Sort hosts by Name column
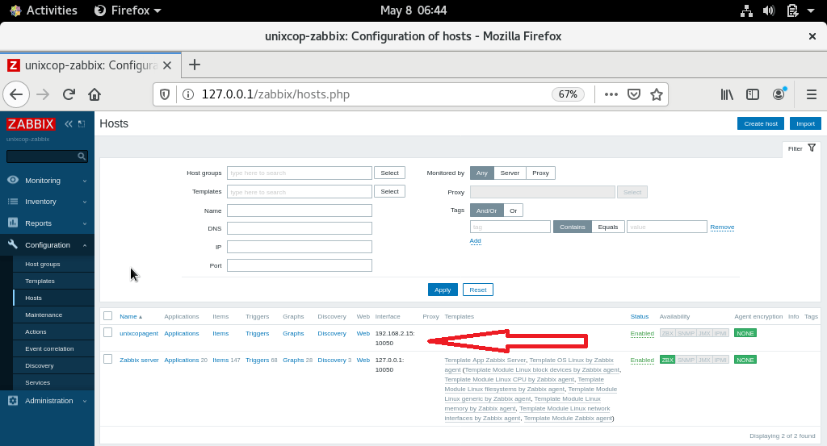The width and height of the screenshot is (827, 446). (x=130, y=316)
